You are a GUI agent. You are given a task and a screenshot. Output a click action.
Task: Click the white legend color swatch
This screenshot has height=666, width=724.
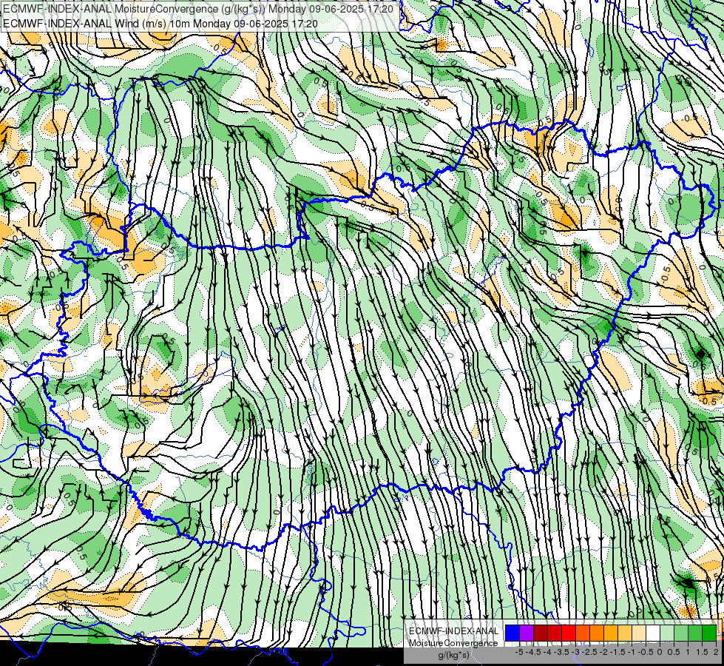(653, 633)
